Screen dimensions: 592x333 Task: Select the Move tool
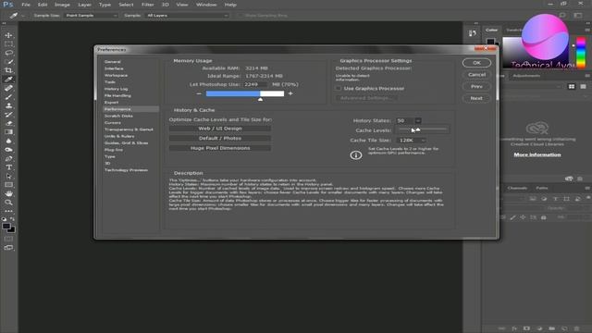coord(8,35)
